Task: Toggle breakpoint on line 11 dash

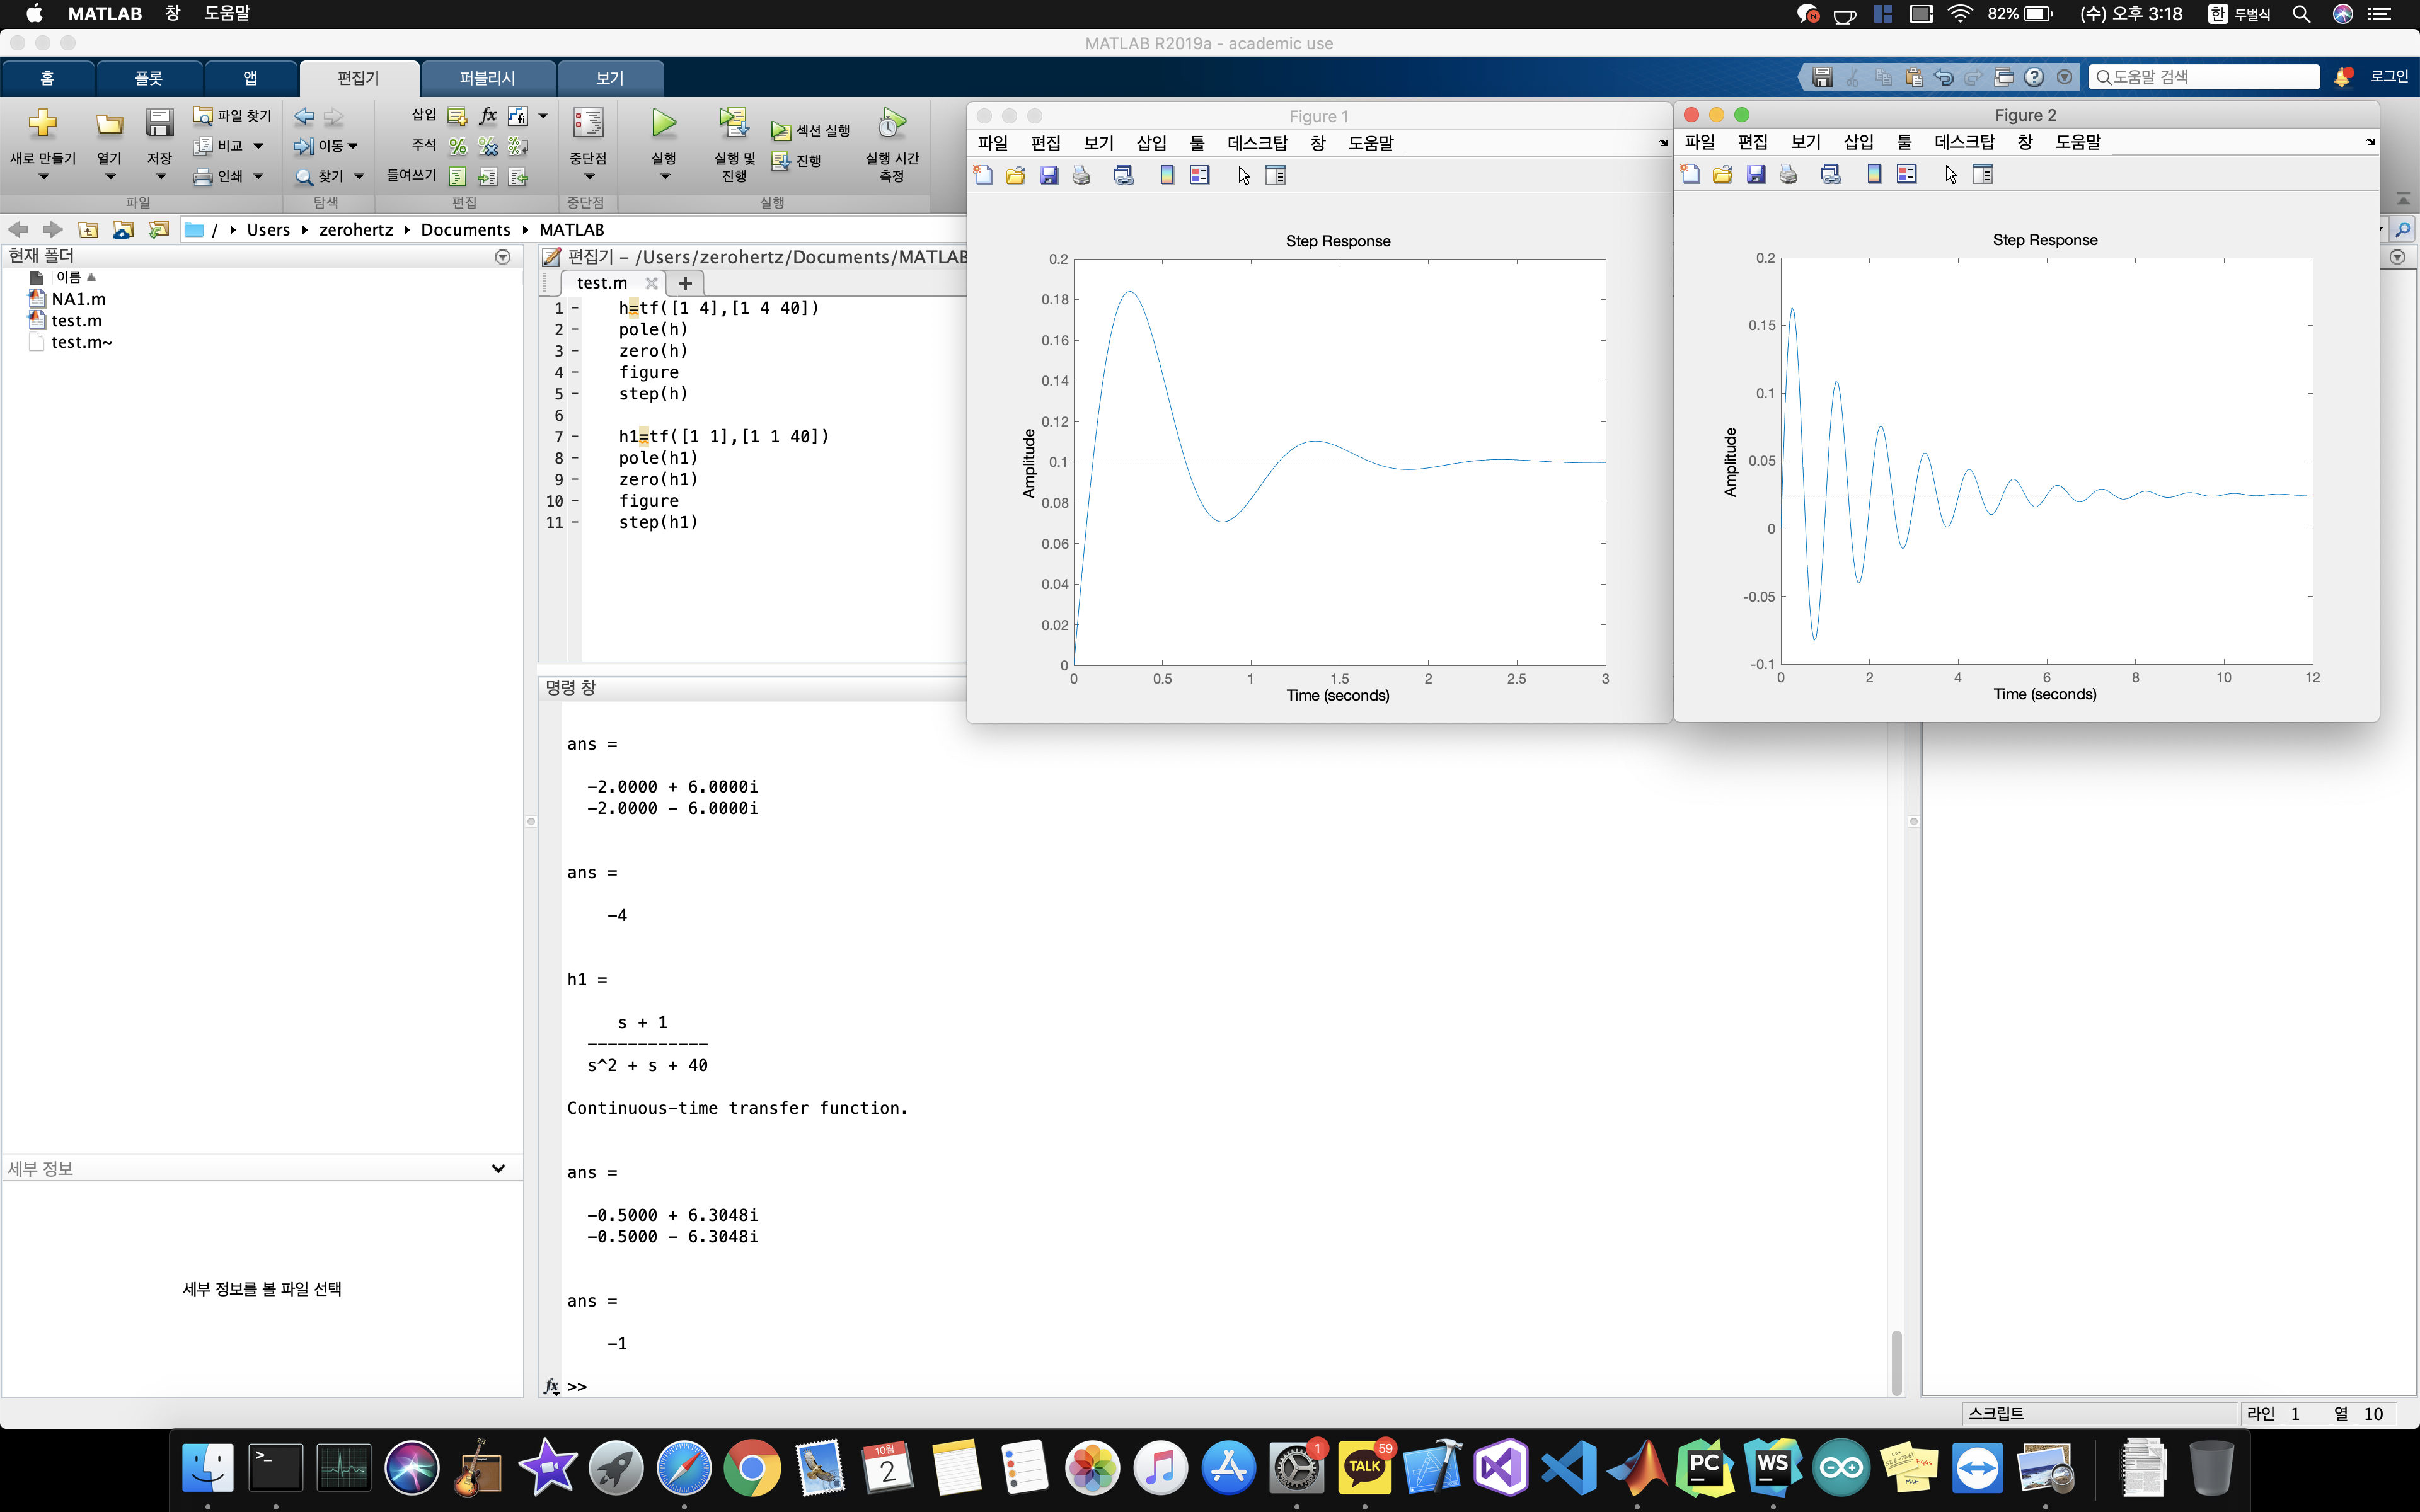Action: click(x=575, y=523)
